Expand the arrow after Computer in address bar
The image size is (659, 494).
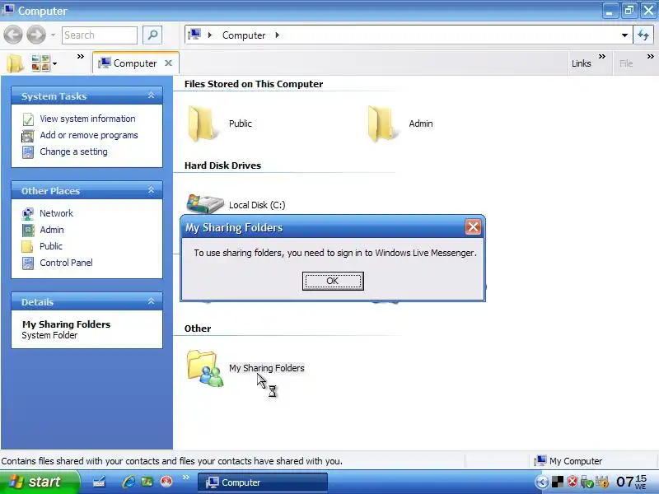coord(278,35)
